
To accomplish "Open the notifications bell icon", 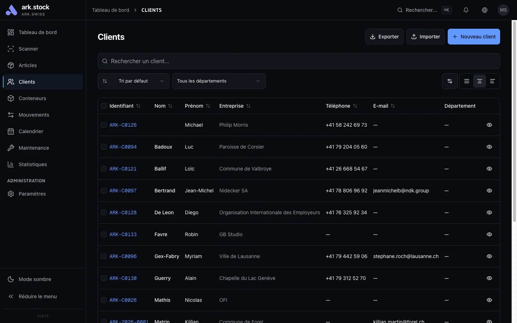I will pyautogui.click(x=466, y=10).
